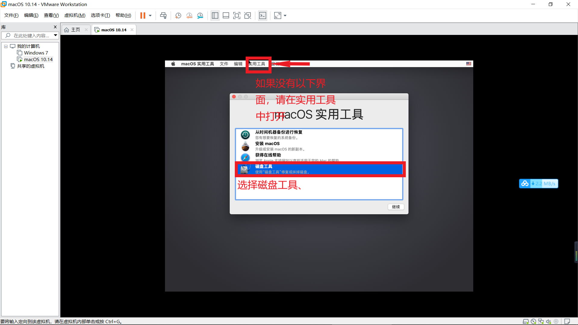Select Windows 7 in library tree

click(36, 53)
